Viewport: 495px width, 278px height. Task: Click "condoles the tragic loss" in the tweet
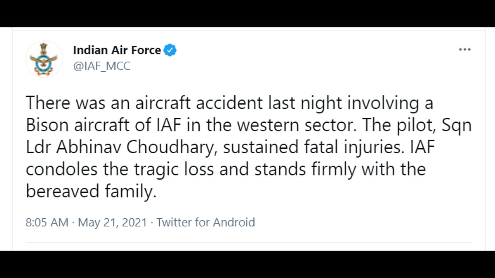(x=120, y=170)
